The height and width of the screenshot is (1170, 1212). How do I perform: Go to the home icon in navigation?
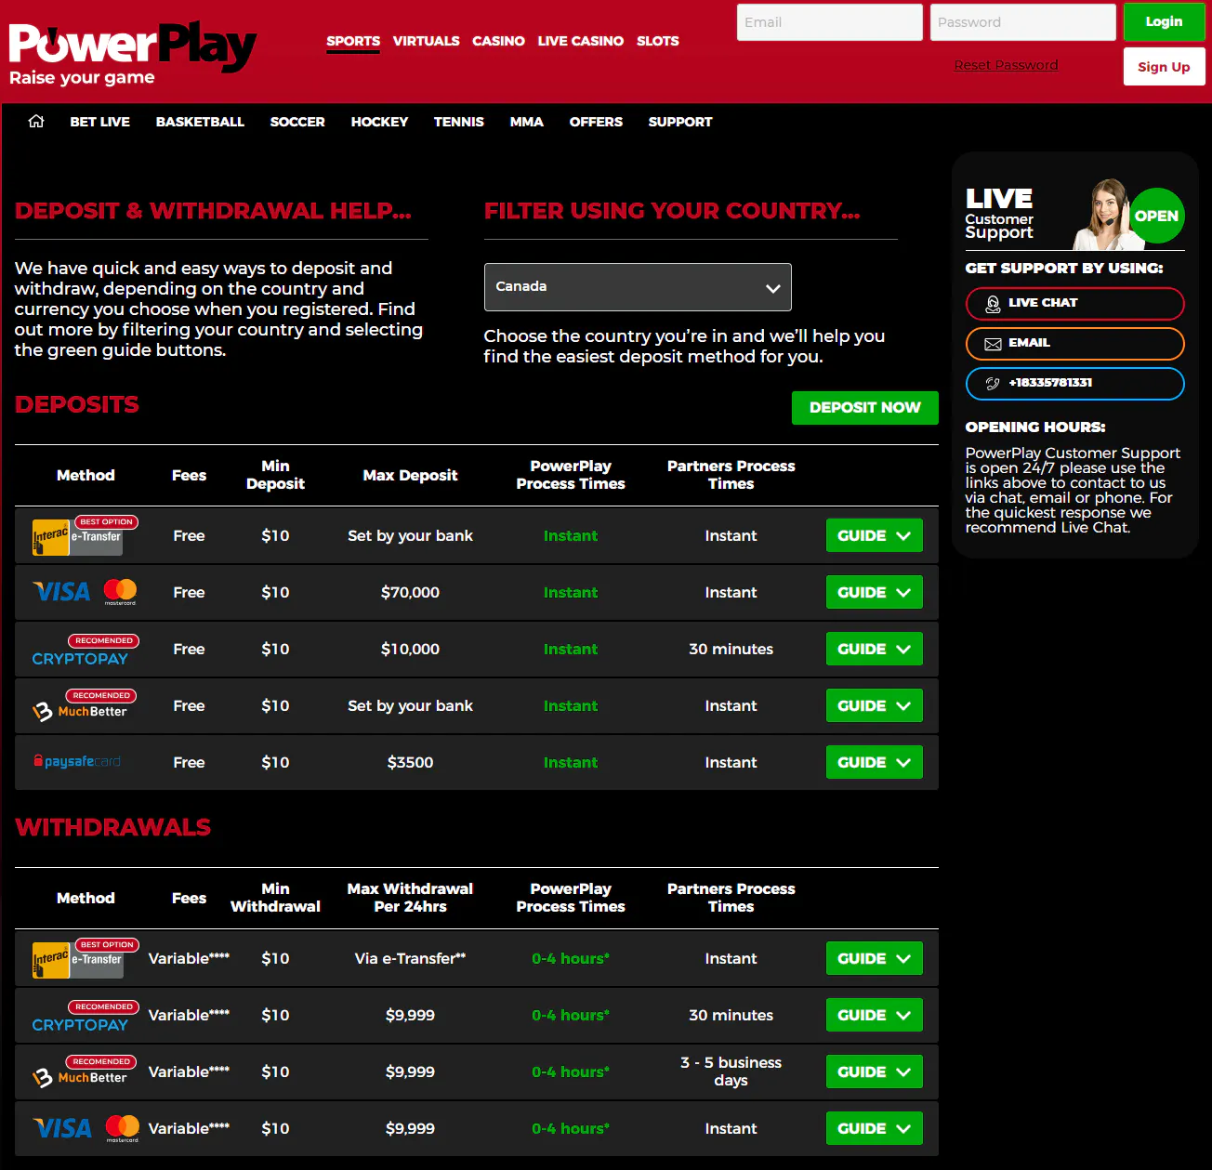click(x=36, y=121)
